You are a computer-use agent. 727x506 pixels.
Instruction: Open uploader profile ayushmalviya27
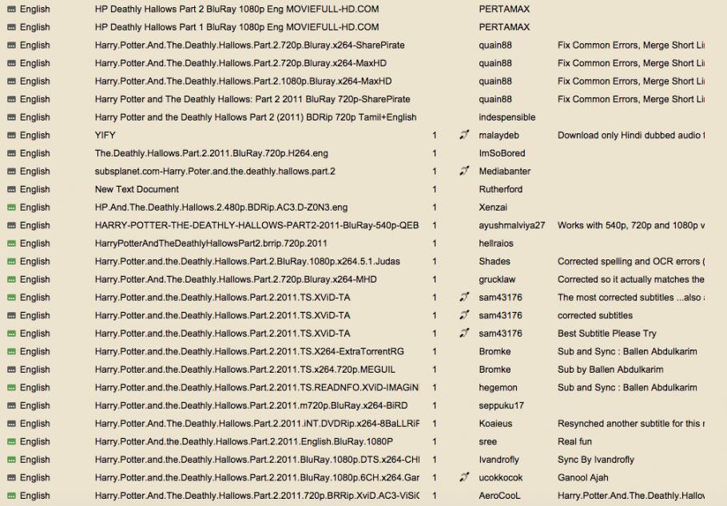click(x=512, y=226)
